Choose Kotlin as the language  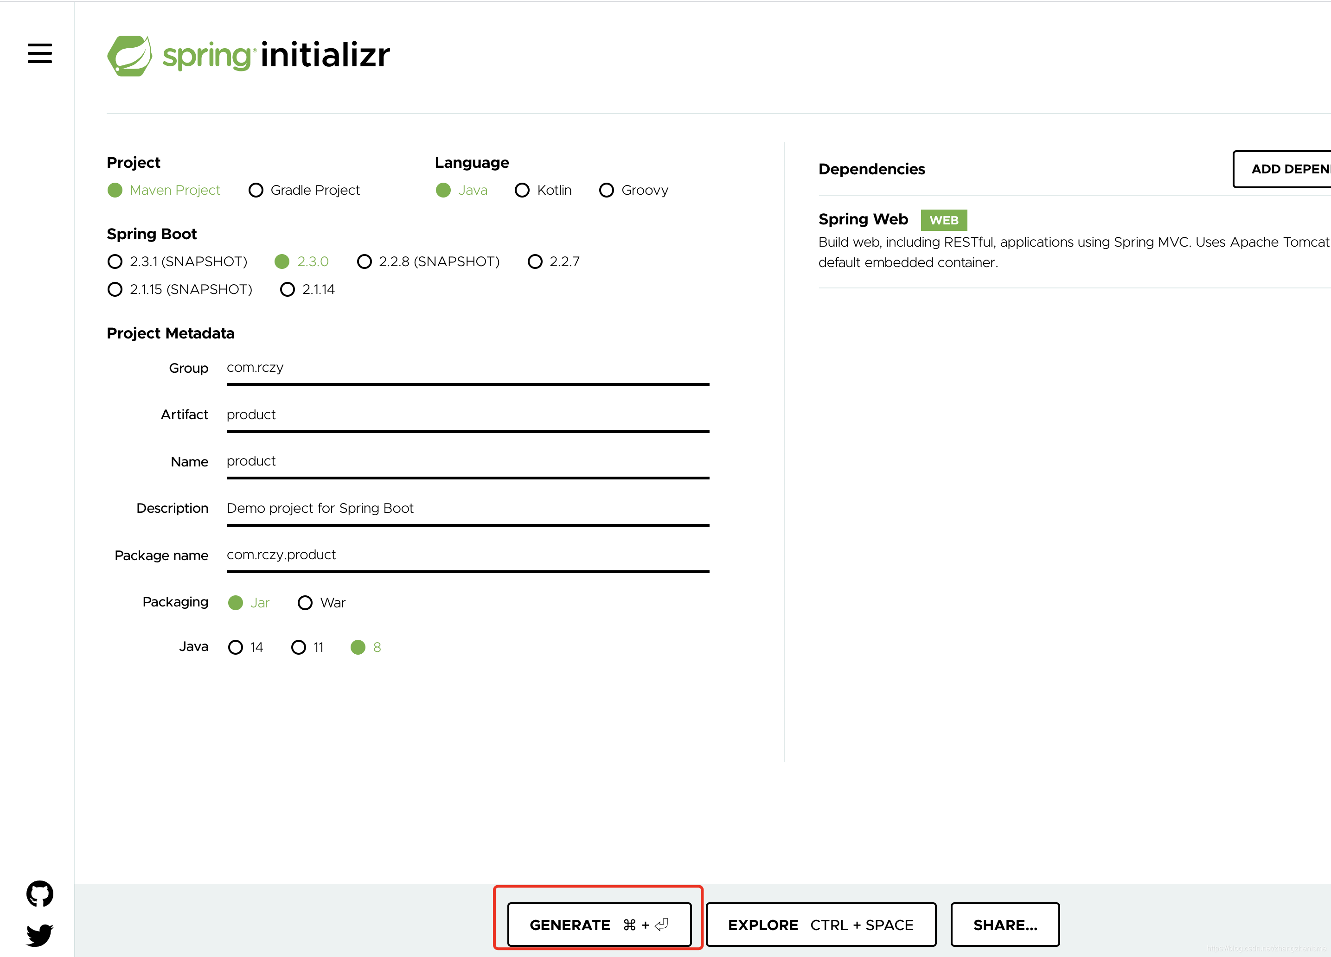[543, 190]
